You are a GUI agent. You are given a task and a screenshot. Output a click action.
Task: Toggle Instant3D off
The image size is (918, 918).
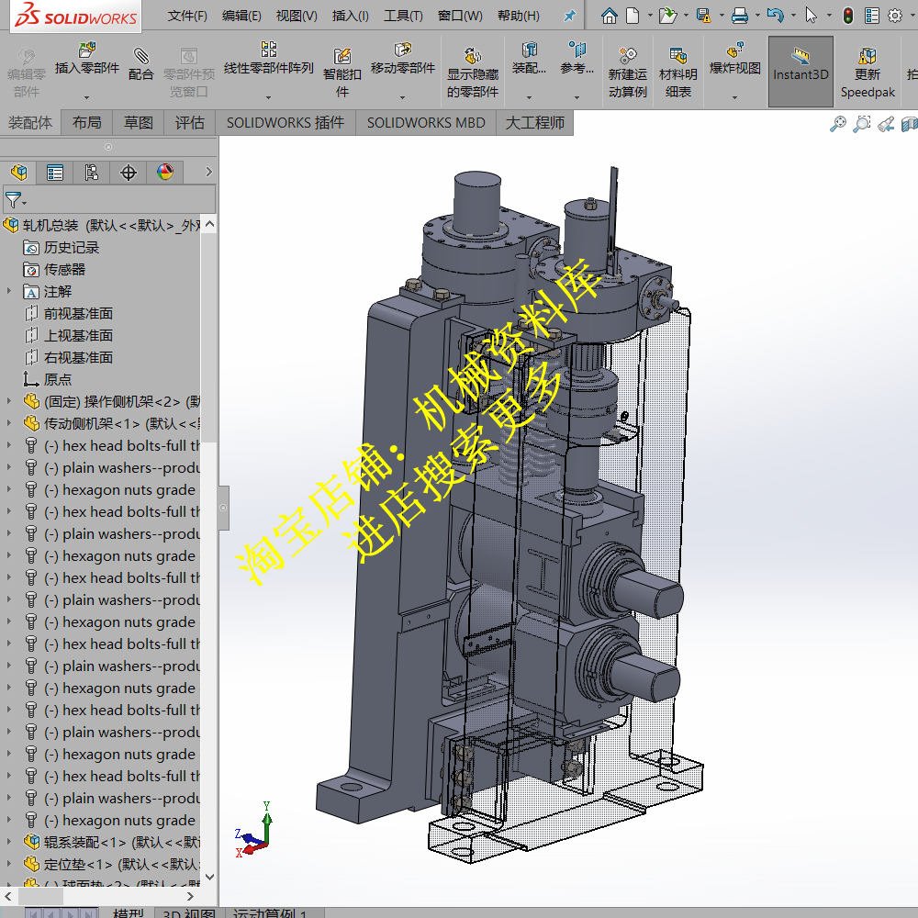800,64
